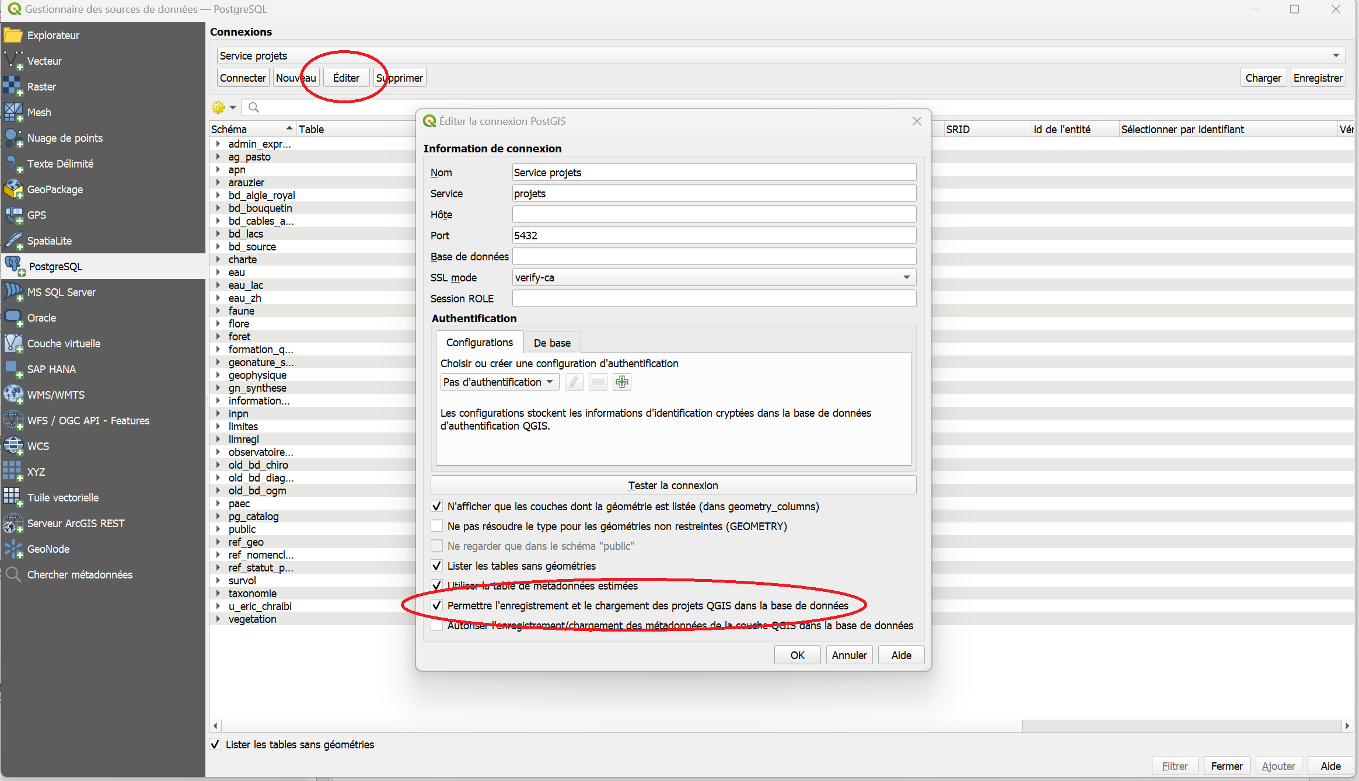Open the WMS/WMTS source
Image resolution: width=1359 pixels, height=781 pixels.
coord(103,395)
